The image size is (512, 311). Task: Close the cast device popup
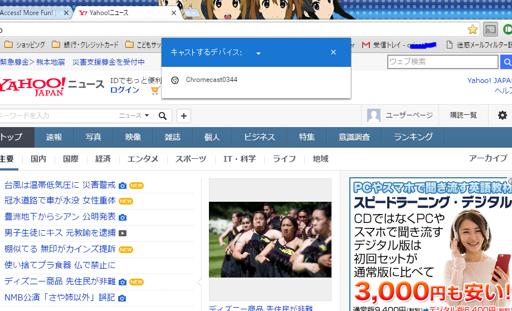pos(333,52)
